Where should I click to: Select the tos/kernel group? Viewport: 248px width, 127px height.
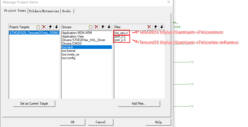(86, 51)
